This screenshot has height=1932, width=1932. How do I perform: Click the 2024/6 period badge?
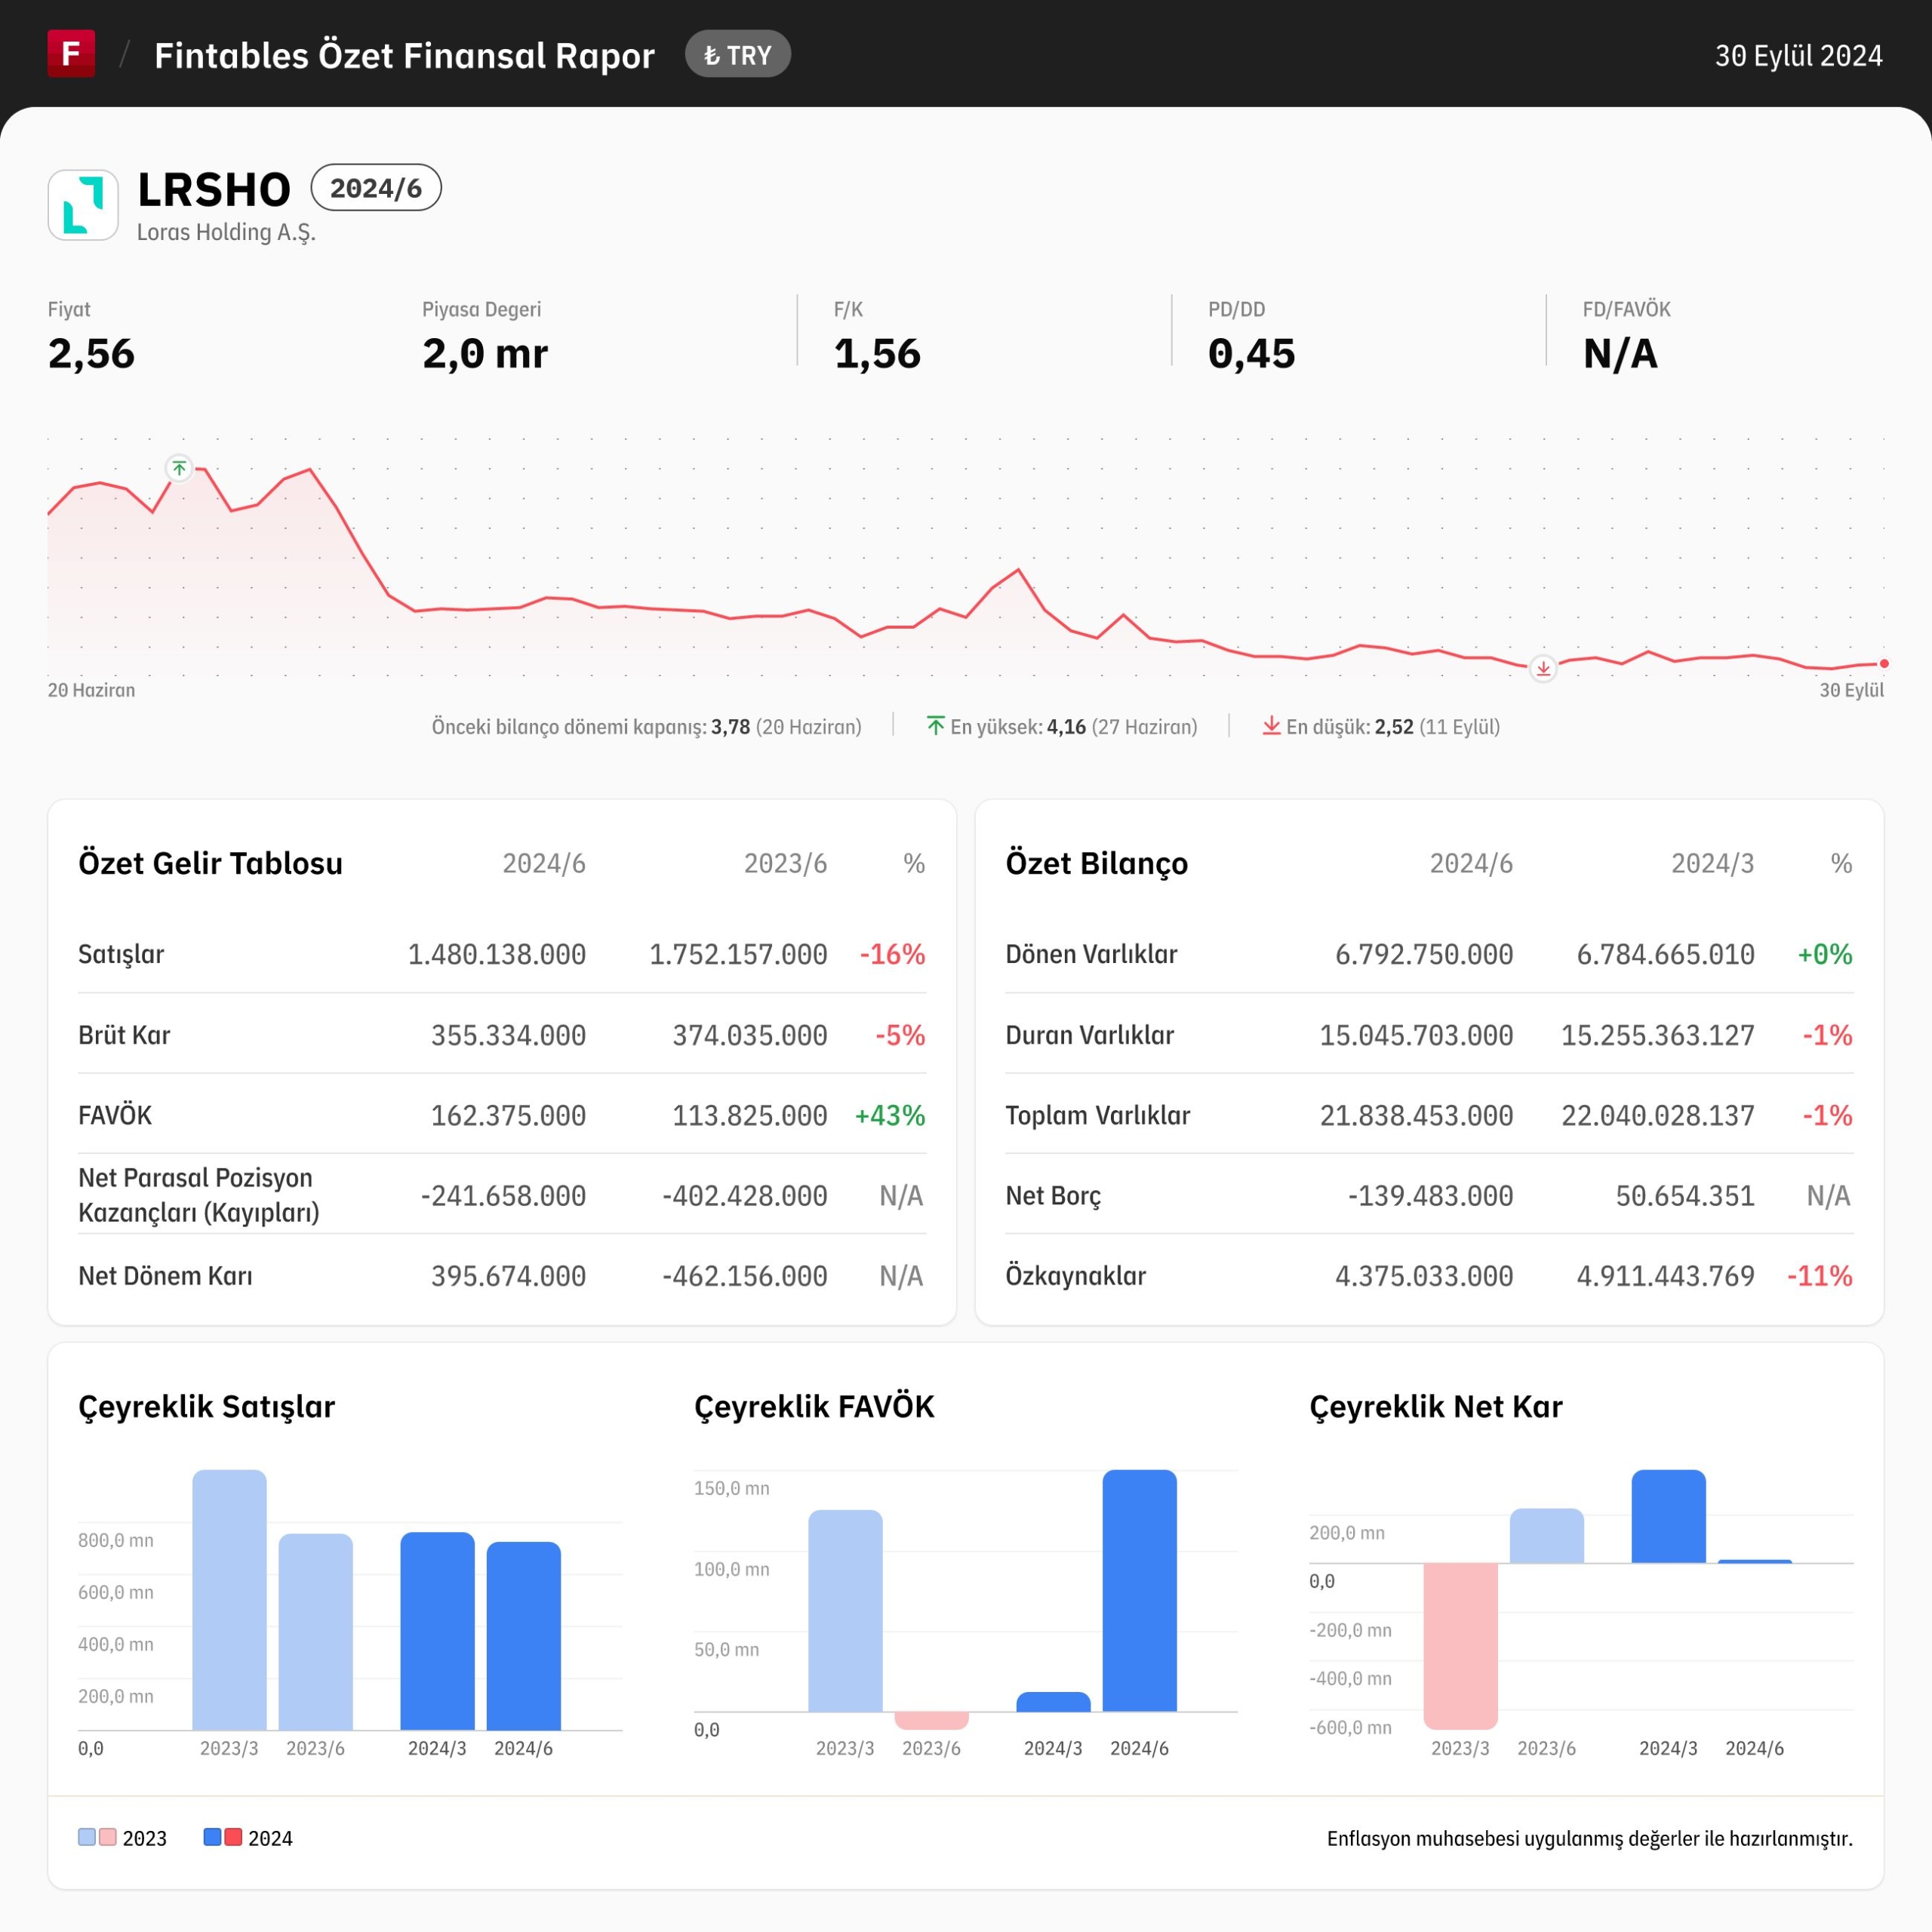pos(376,188)
